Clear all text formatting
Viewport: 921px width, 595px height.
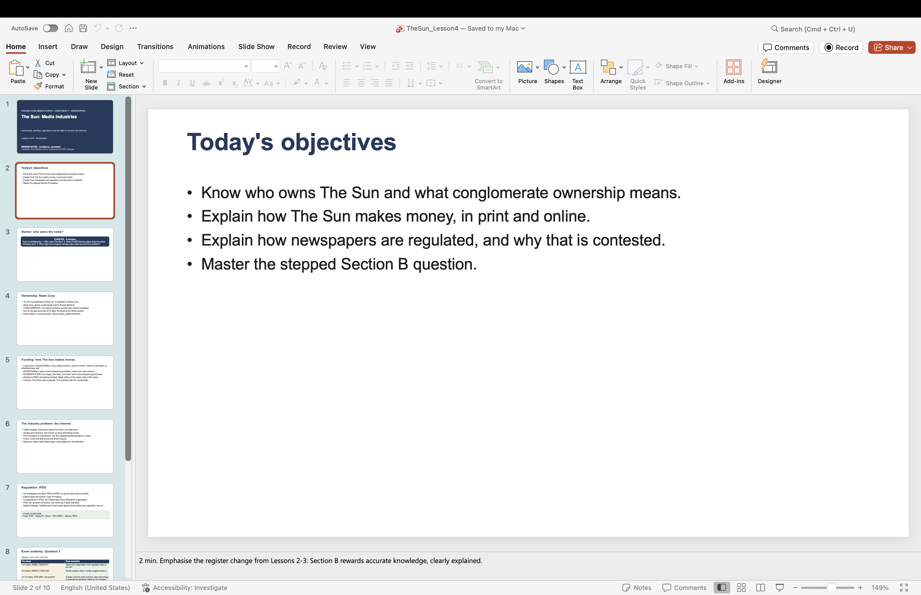click(x=323, y=66)
